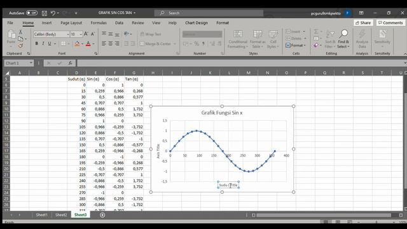Switch to the Sheet1 tab

tap(41, 215)
